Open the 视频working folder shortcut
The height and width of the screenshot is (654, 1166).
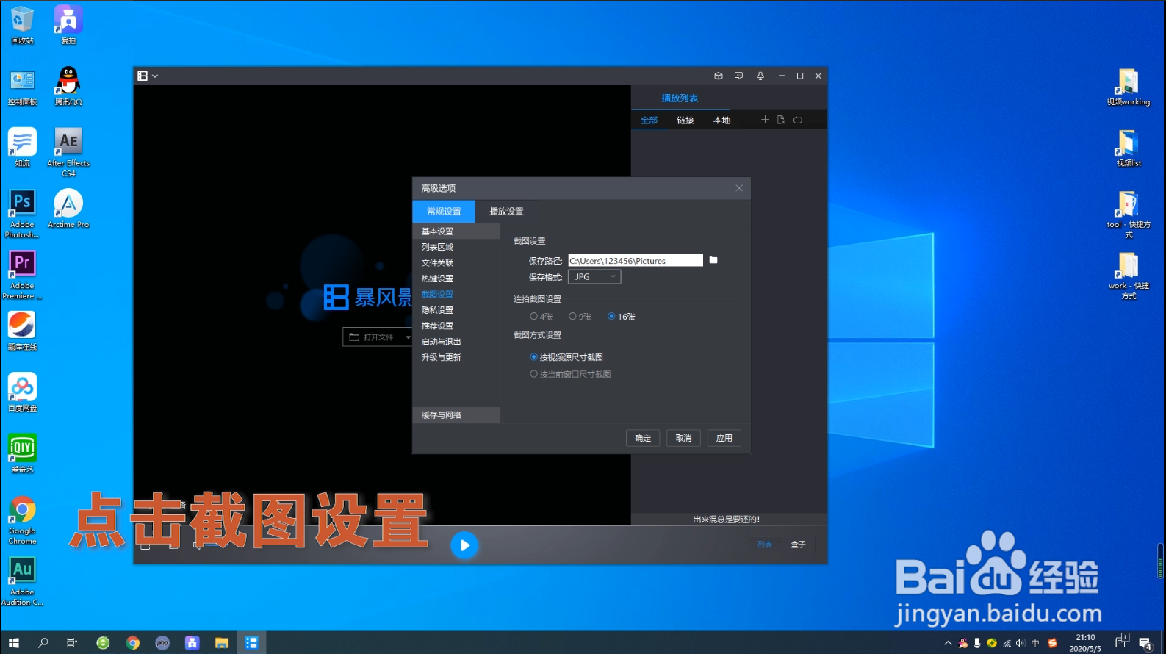(x=1129, y=87)
